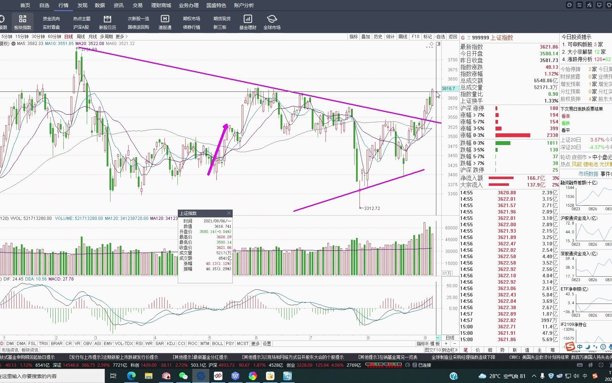Screen dimensions: 612x383
Task: Switch to 板块资讯 tab
Action: [x=30, y=350]
